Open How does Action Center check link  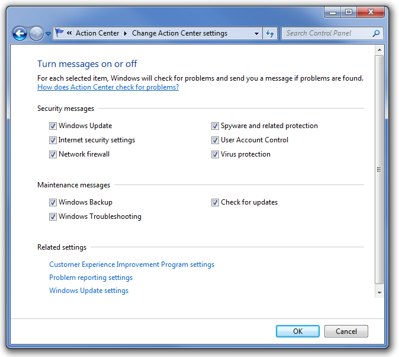[108, 87]
